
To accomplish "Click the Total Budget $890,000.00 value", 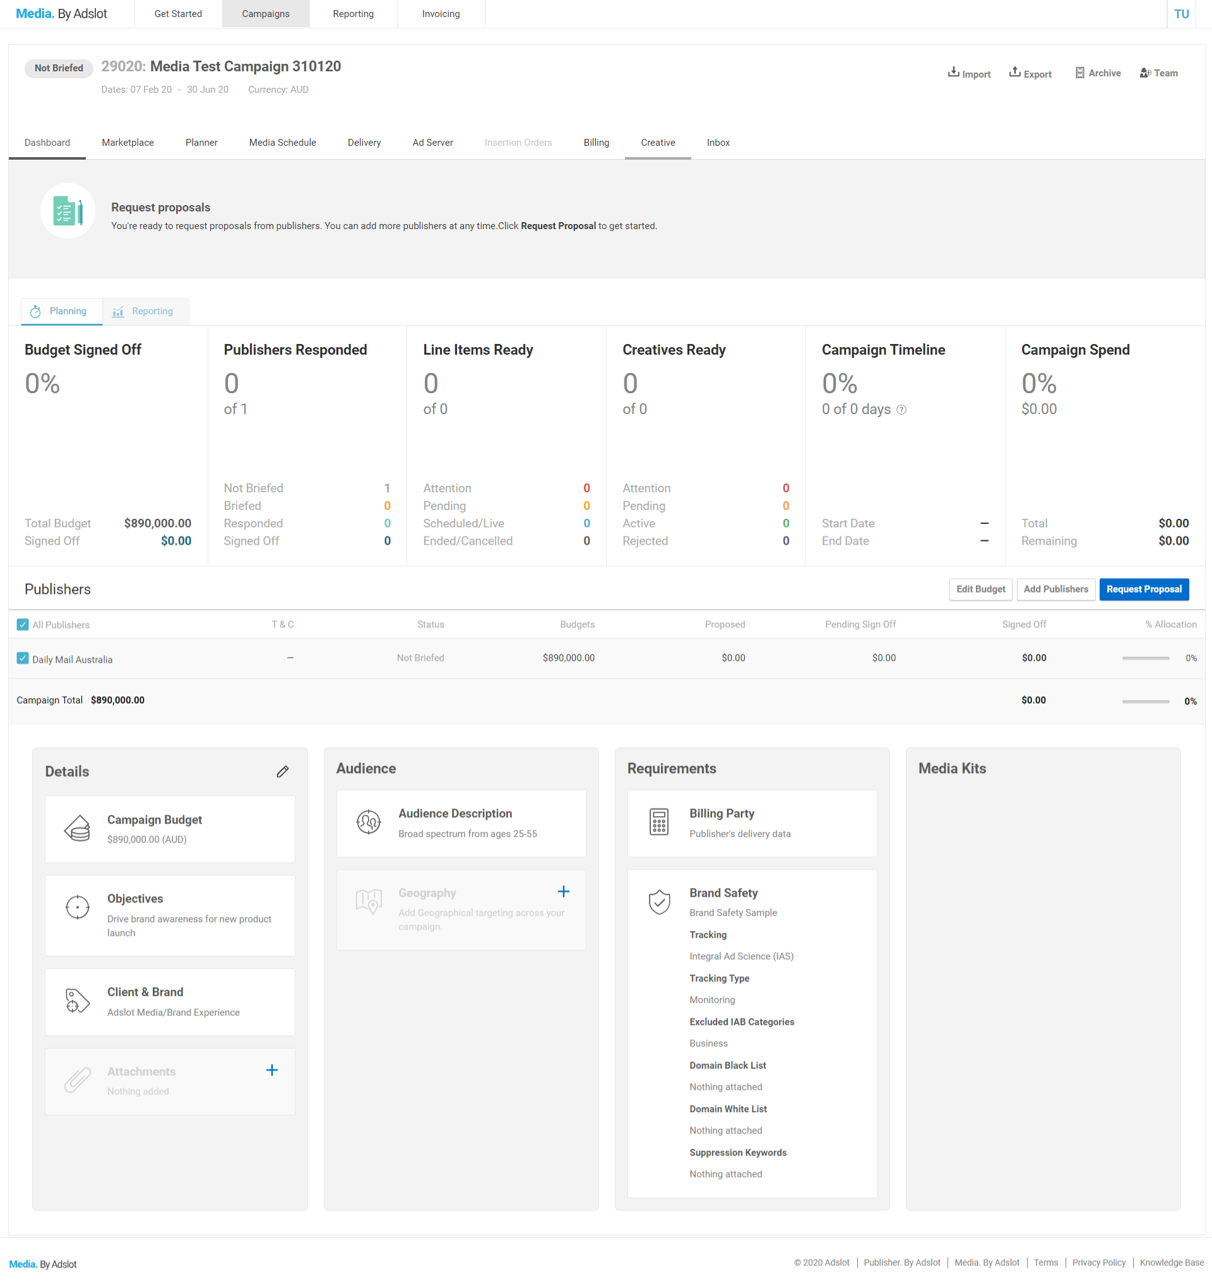I will (x=158, y=524).
